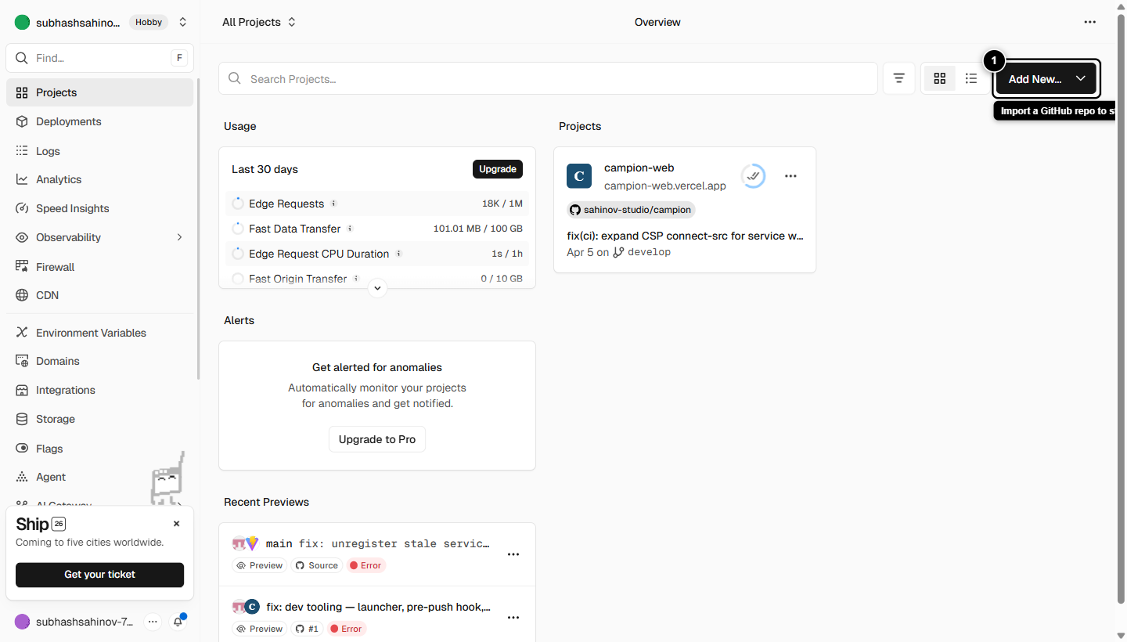Click the Fast Data Transfer usage ring
This screenshot has width=1127, height=642.
point(238,229)
